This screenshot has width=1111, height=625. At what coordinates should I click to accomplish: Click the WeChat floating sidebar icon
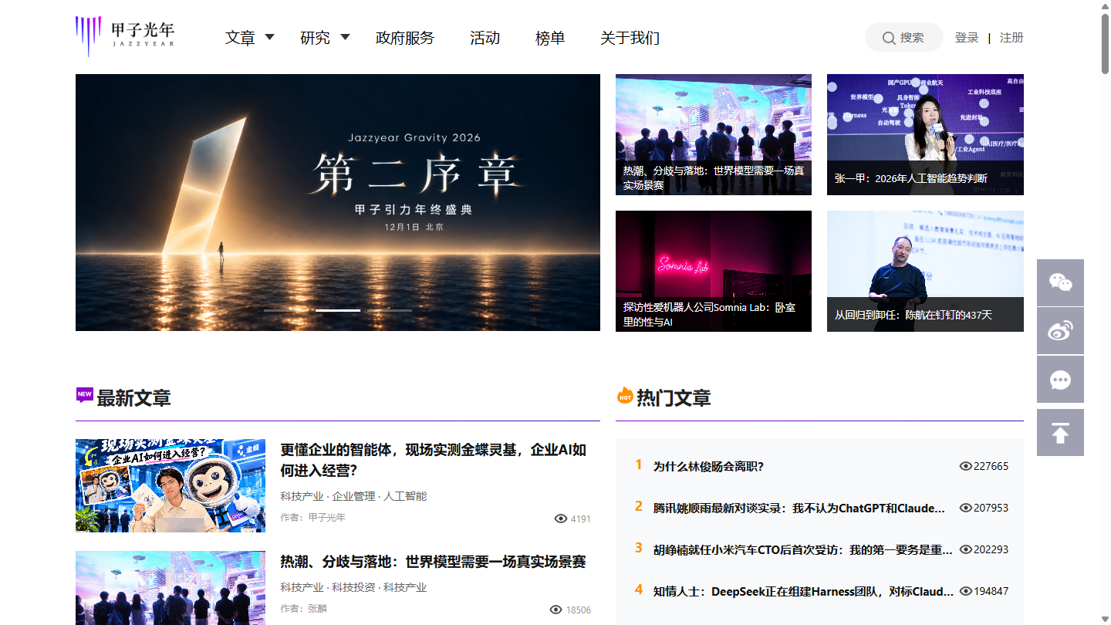click(1060, 282)
